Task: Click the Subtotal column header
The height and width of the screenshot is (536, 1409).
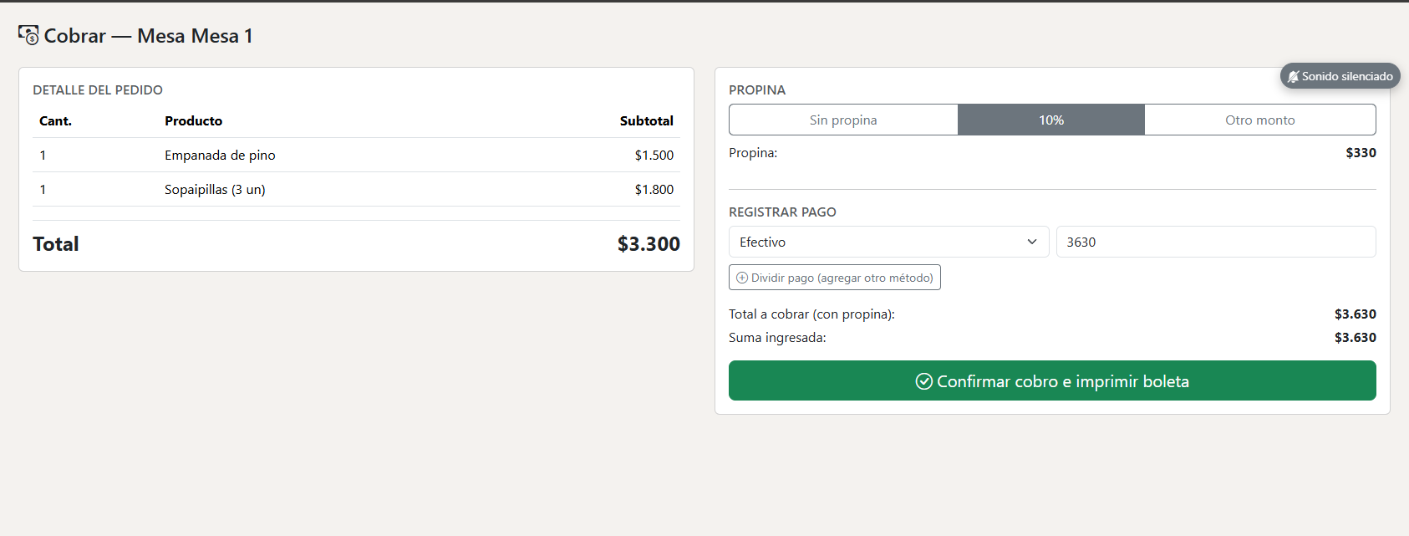Action: [x=646, y=120]
